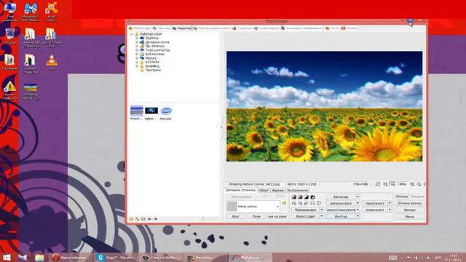Rotate image 90° counter-clockwise icon
This screenshot has height=262, width=466.
pos(294,204)
